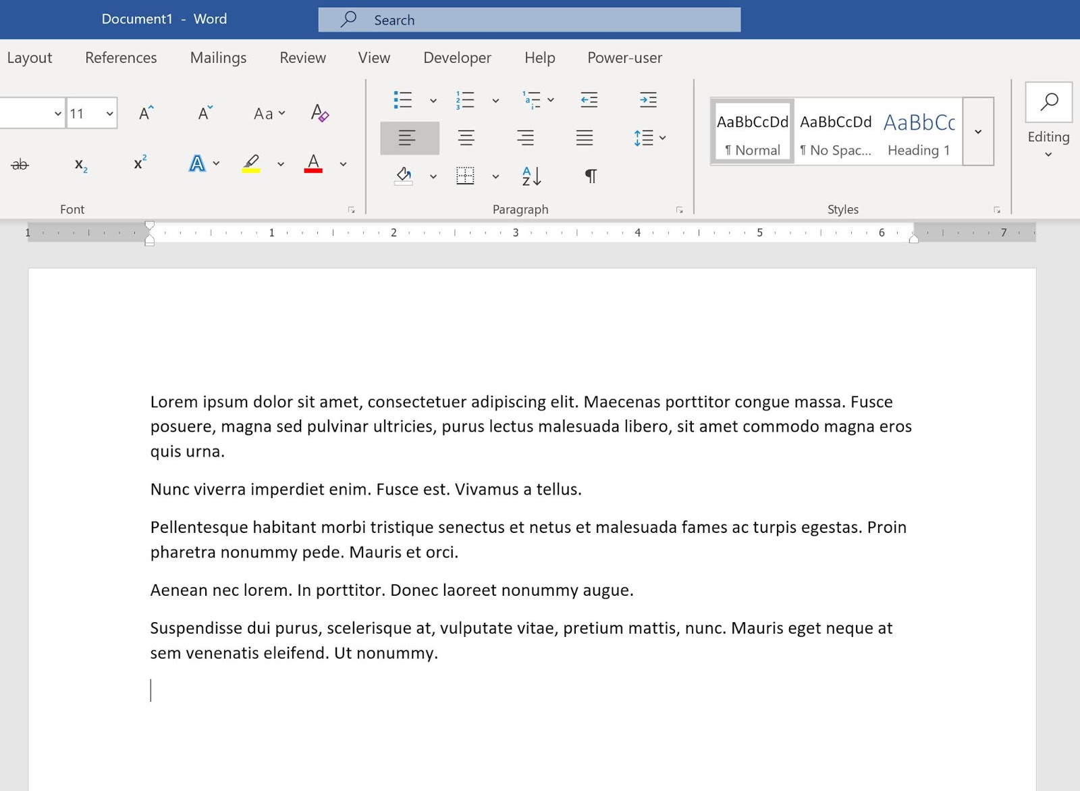Open the Font group dialog launcher
Image resolution: width=1080 pixels, height=791 pixels.
352,210
